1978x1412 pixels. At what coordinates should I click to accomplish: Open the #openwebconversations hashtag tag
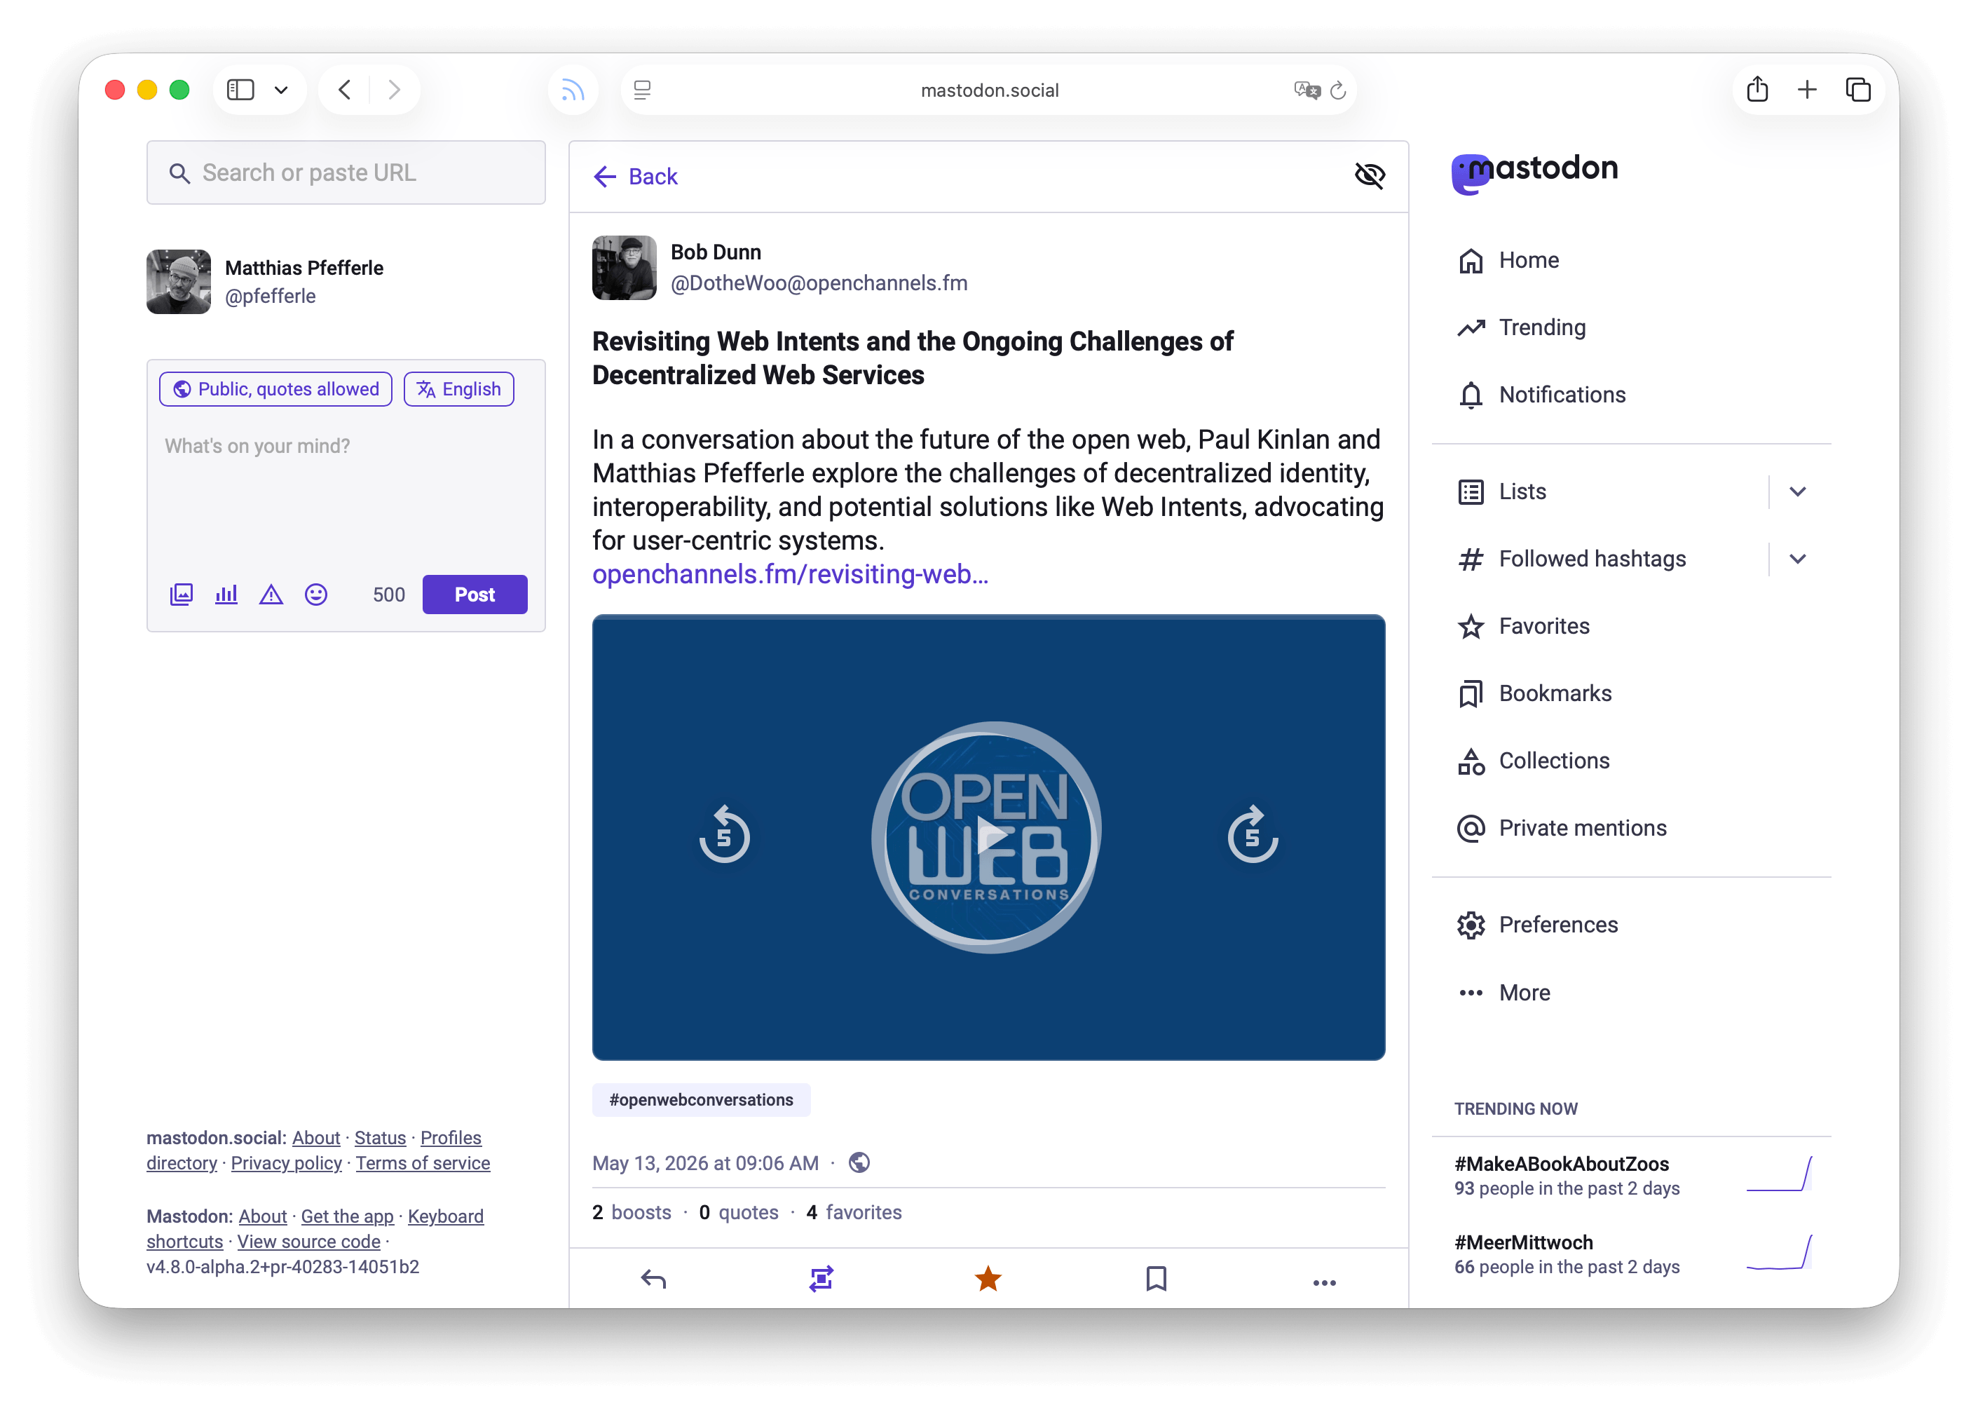pos(702,1099)
